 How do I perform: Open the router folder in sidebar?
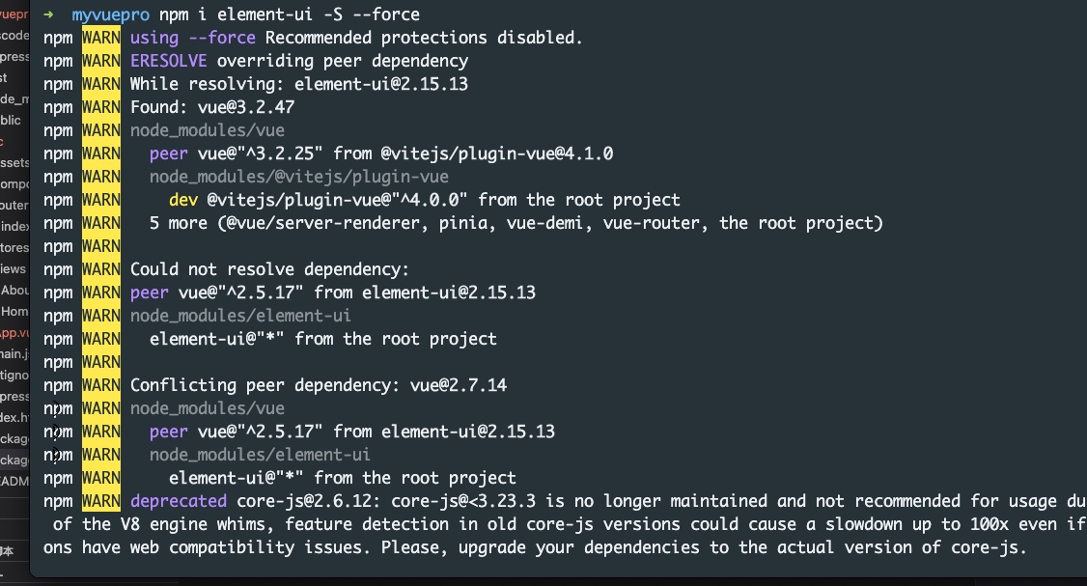coord(14,206)
